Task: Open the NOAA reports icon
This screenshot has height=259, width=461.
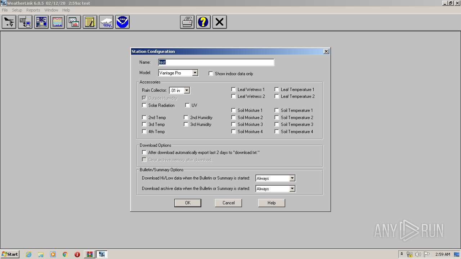Action: [122, 22]
